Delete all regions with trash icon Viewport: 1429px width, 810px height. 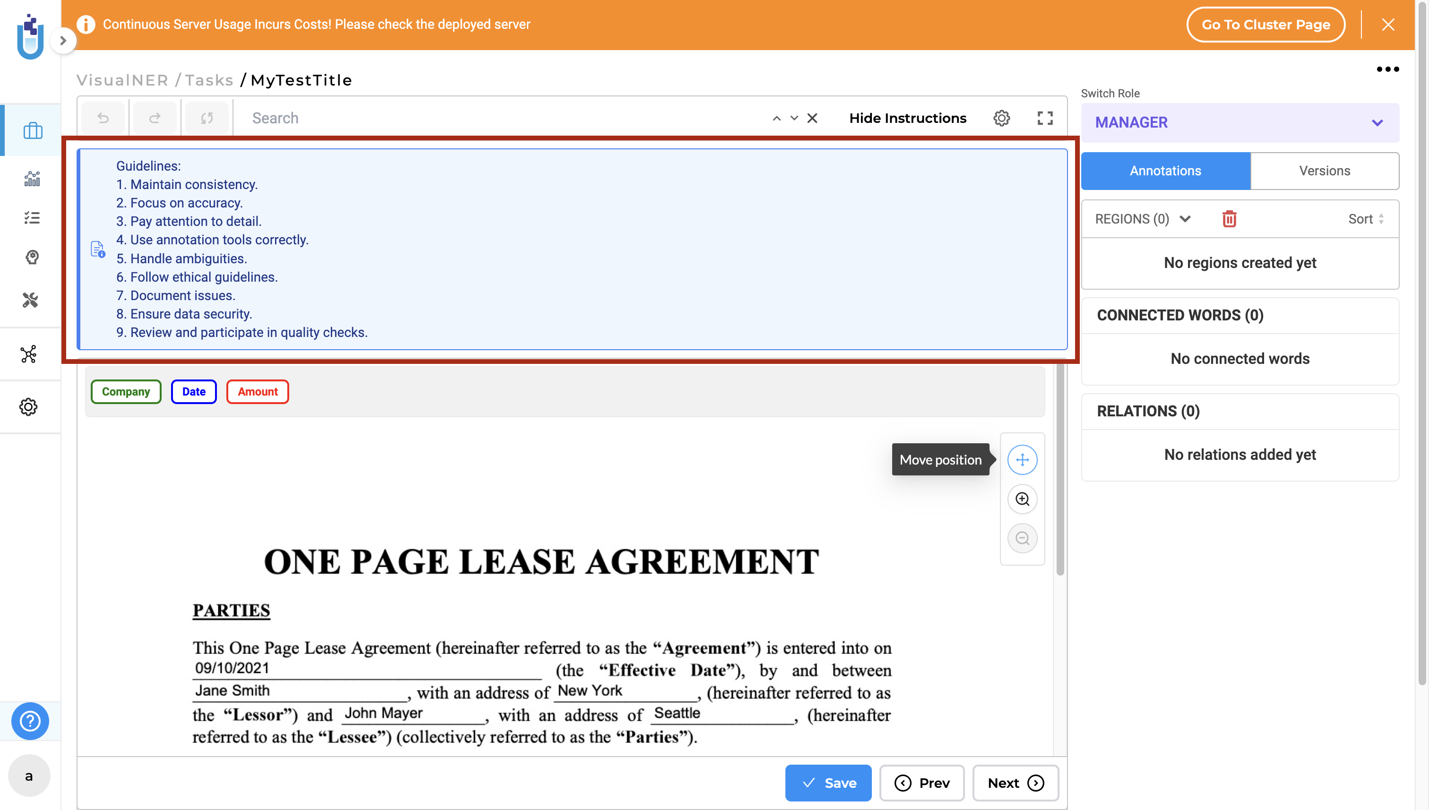point(1229,219)
